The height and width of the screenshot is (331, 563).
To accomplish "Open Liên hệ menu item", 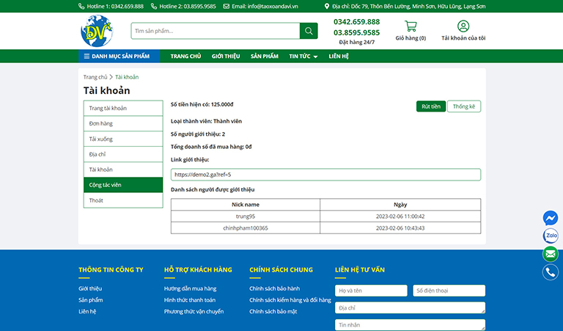I will click(x=339, y=56).
